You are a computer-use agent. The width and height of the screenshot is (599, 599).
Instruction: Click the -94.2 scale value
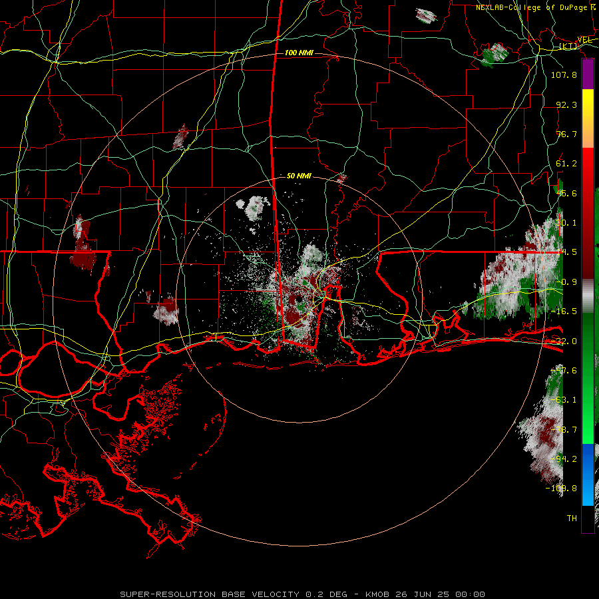pyautogui.click(x=564, y=459)
